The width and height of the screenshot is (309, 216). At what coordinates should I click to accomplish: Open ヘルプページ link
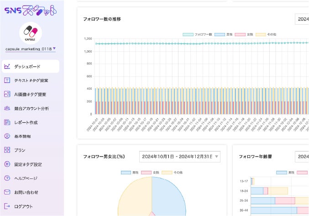point(26,178)
